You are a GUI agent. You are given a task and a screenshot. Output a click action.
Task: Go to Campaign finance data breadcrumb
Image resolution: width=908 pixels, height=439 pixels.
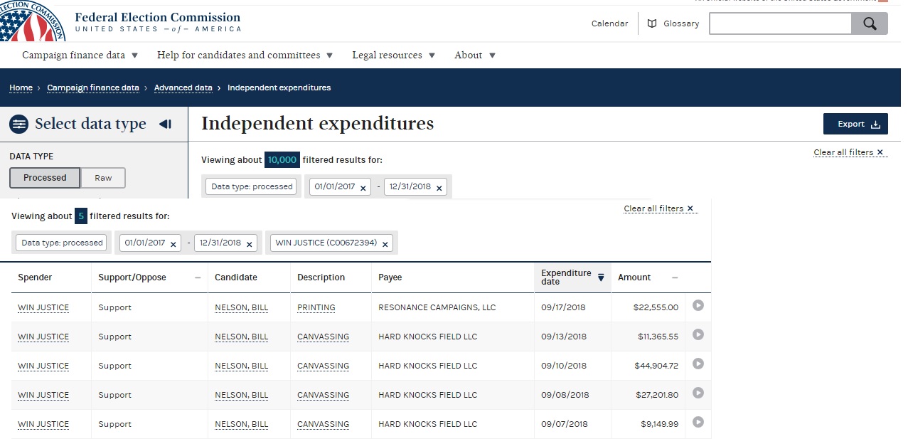[93, 88]
